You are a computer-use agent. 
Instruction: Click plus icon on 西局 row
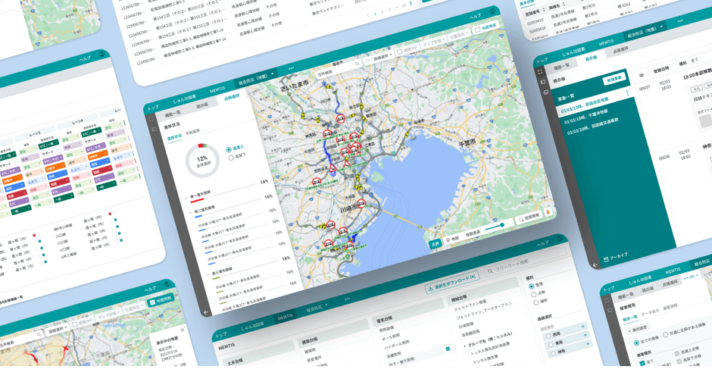click(x=583, y=327)
